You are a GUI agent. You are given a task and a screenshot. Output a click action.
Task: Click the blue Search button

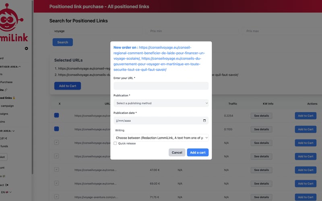[x=62, y=42]
